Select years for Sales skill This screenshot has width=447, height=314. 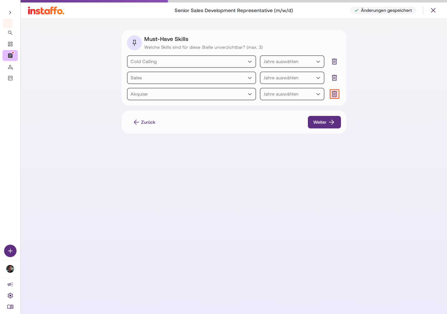pyautogui.click(x=292, y=78)
